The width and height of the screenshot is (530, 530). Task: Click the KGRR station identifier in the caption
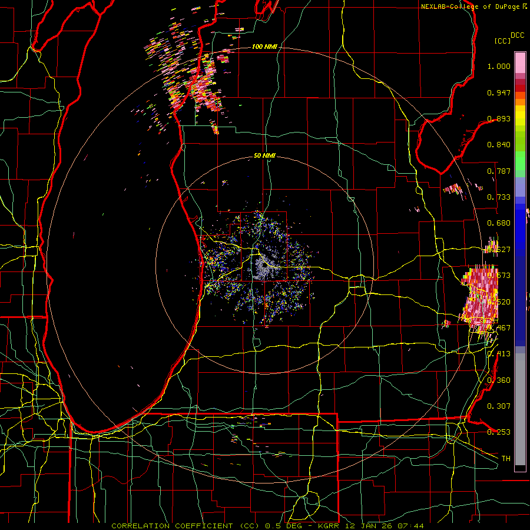[x=329, y=526]
